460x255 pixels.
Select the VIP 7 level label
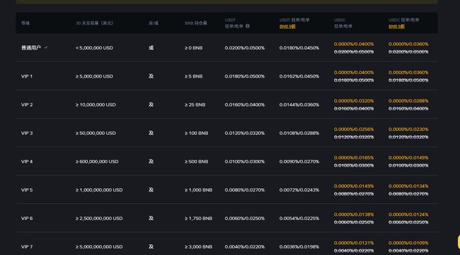[x=27, y=246]
